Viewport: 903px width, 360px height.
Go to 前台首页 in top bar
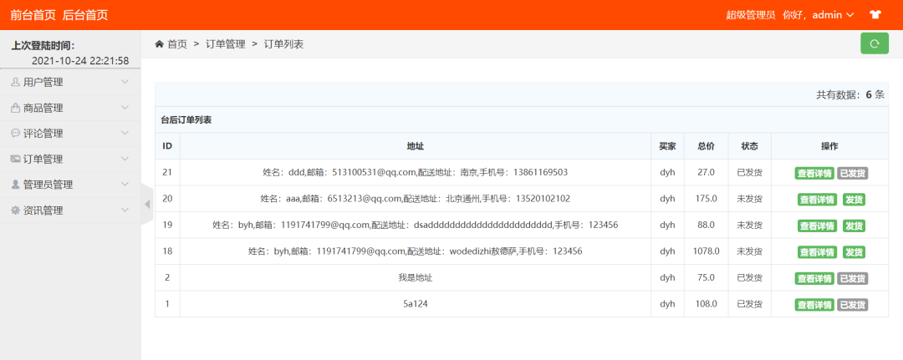click(33, 16)
